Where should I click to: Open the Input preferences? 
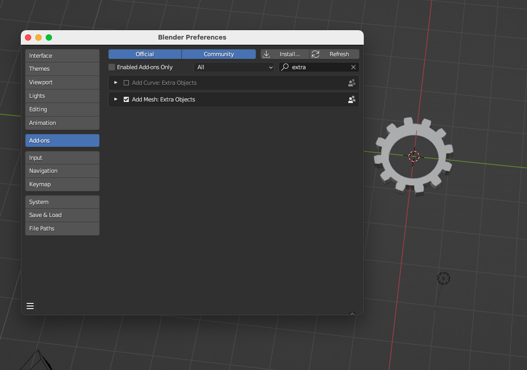pyautogui.click(x=62, y=158)
